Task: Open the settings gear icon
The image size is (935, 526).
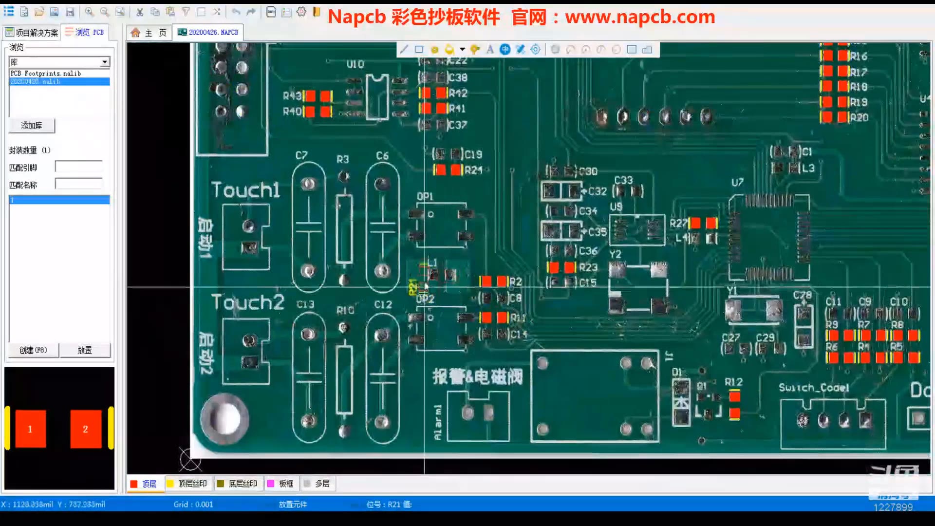Action: (x=300, y=11)
